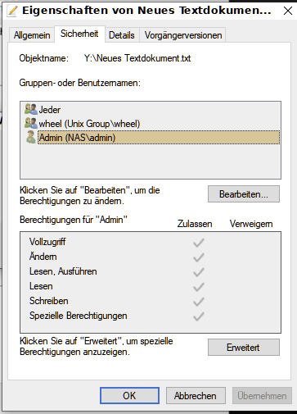Confirm the dialog with OK
Image resolution: width=297 pixels, height=414 pixels.
pos(129,395)
